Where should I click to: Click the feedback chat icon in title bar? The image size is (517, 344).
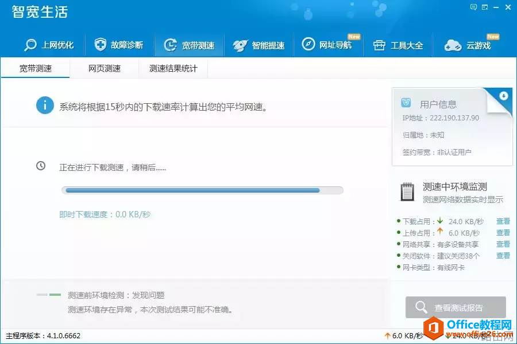(473, 7)
